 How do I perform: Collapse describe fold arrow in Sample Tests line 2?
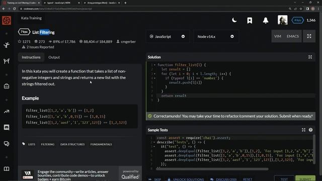tap(154, 142)
